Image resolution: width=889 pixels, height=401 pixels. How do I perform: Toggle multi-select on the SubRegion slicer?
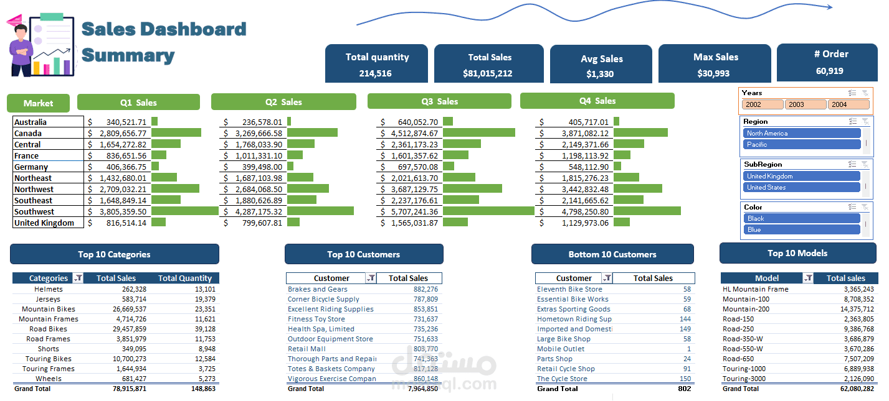853,164
